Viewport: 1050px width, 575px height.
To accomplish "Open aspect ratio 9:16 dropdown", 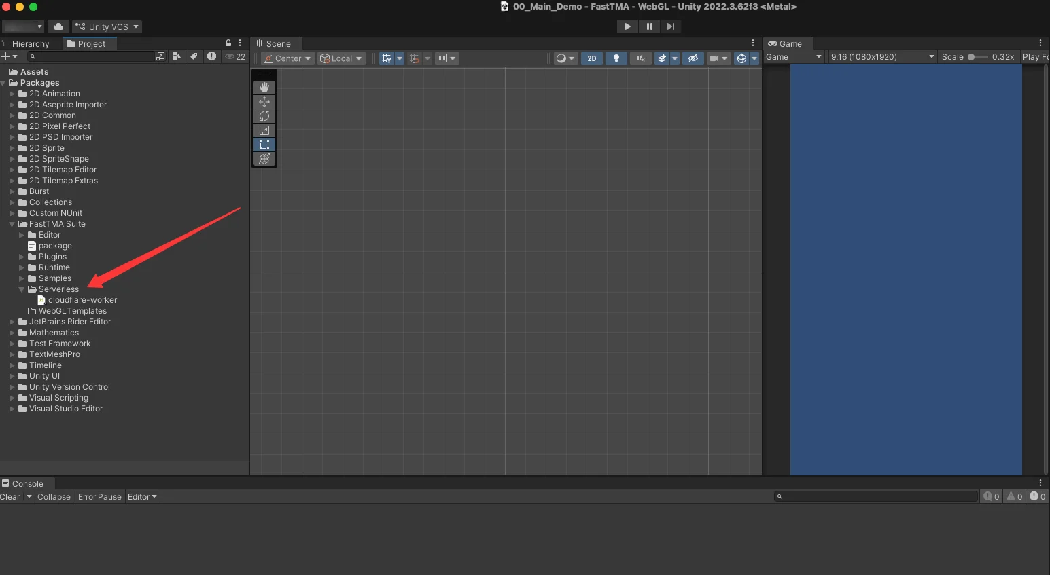I will pos(882,57).
